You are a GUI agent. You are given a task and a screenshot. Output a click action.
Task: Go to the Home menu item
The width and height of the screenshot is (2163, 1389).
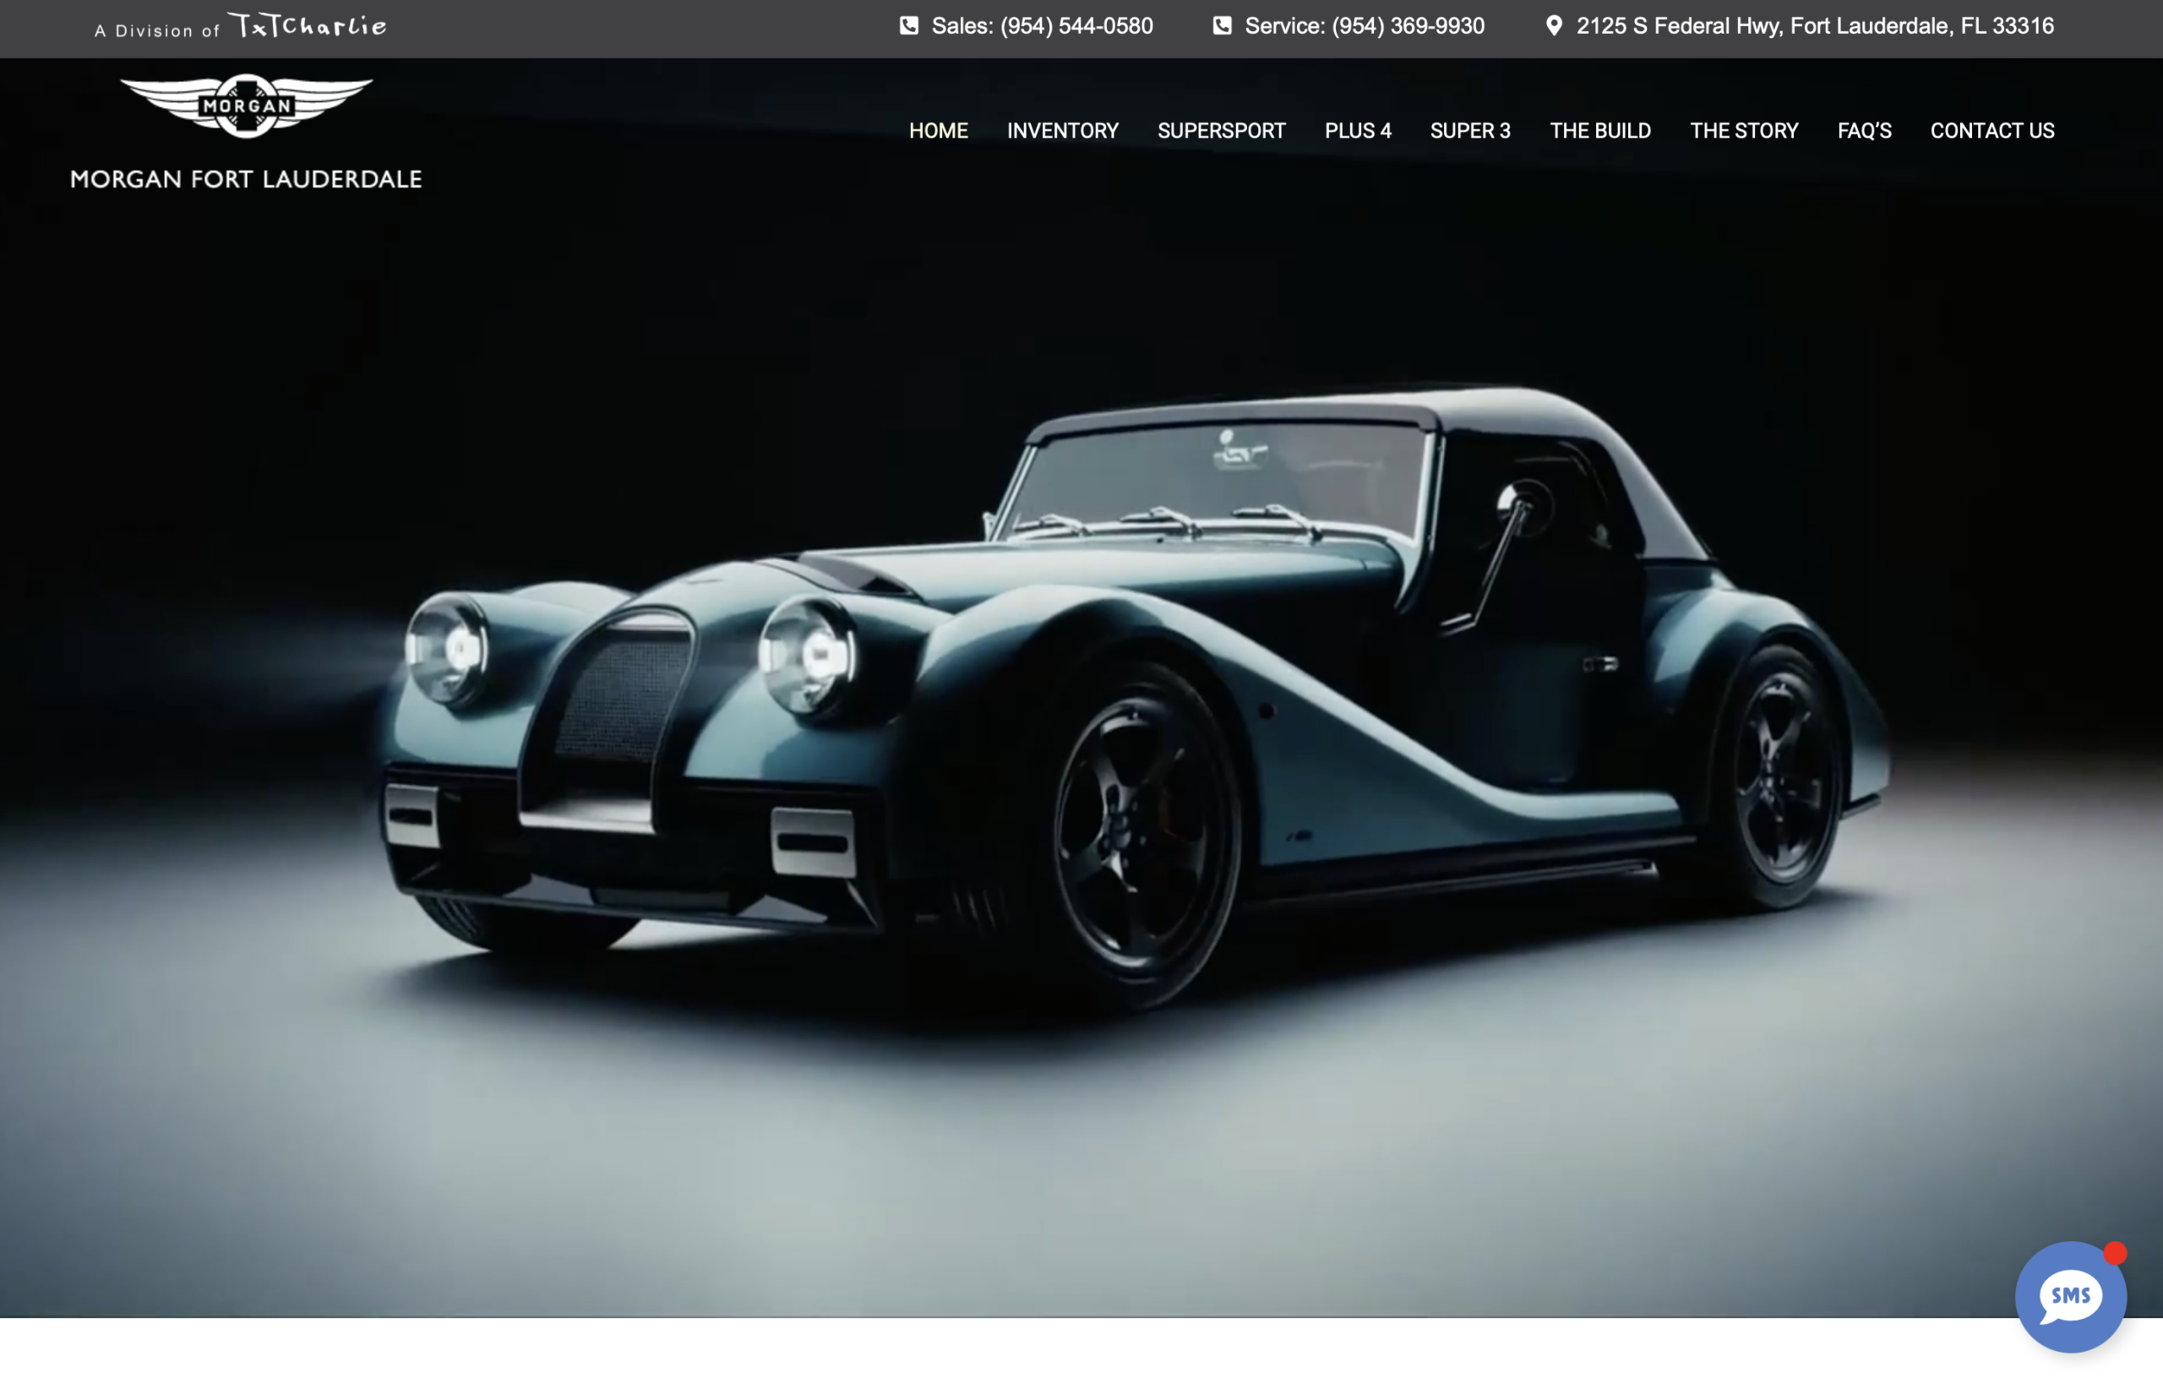[x=938, y=131]
